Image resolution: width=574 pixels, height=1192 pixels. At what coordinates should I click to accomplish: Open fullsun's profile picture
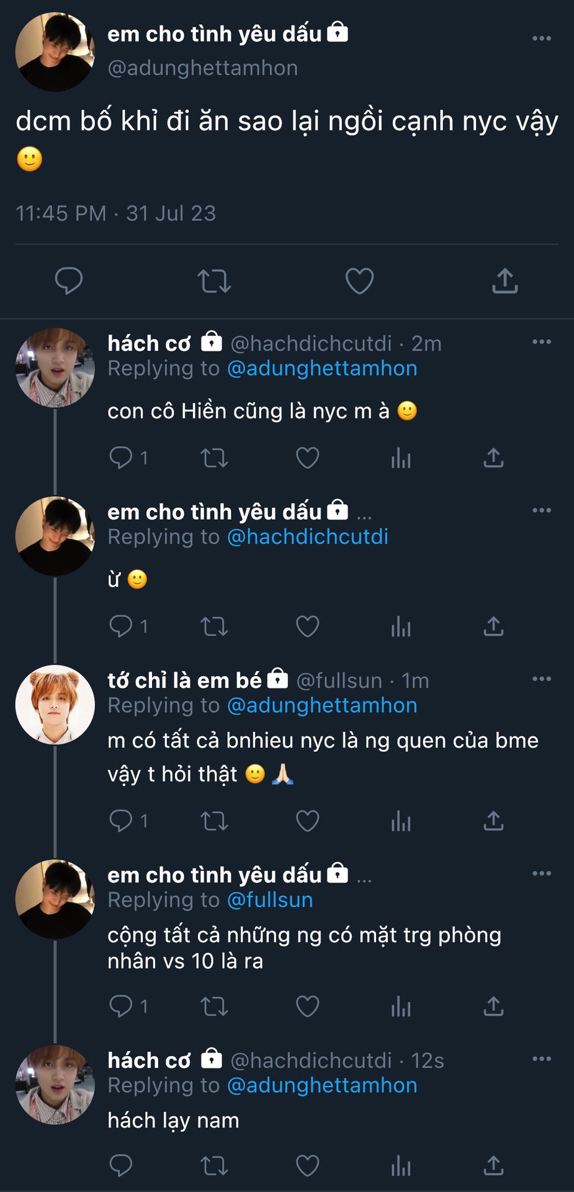(55, 705)
